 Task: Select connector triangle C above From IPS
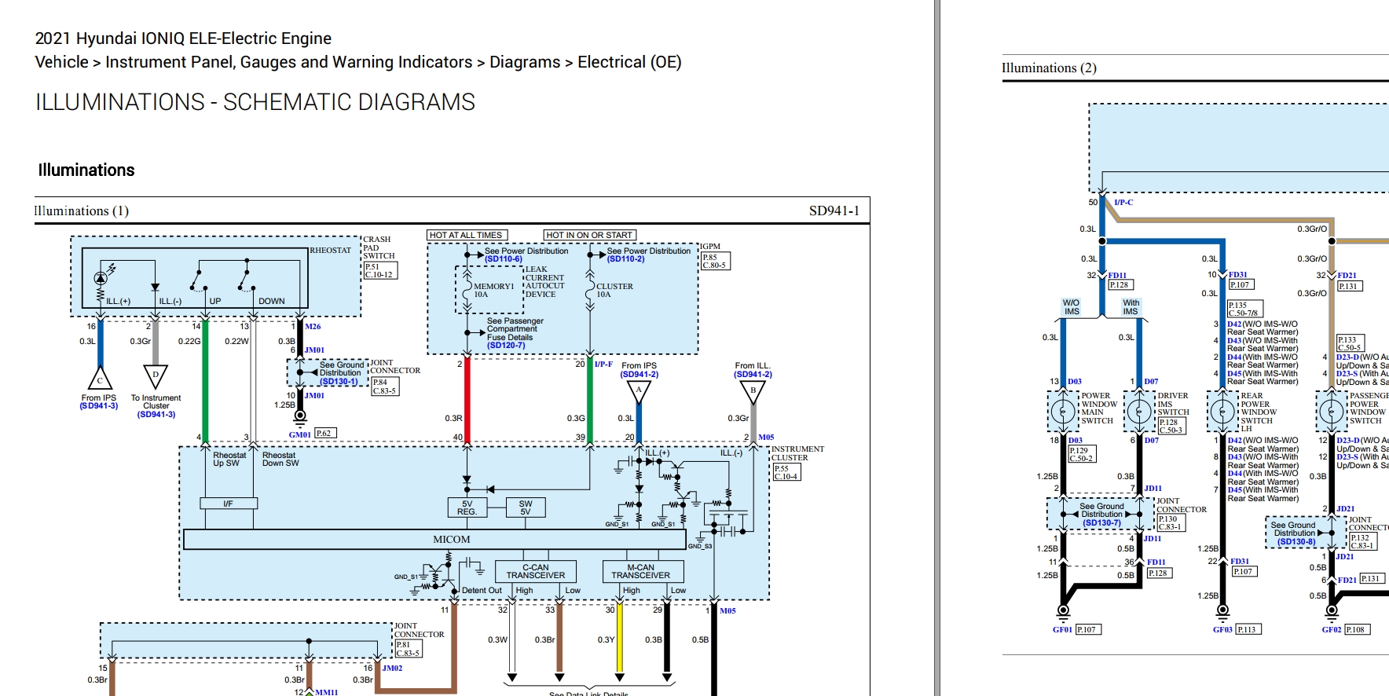point(100,379)
